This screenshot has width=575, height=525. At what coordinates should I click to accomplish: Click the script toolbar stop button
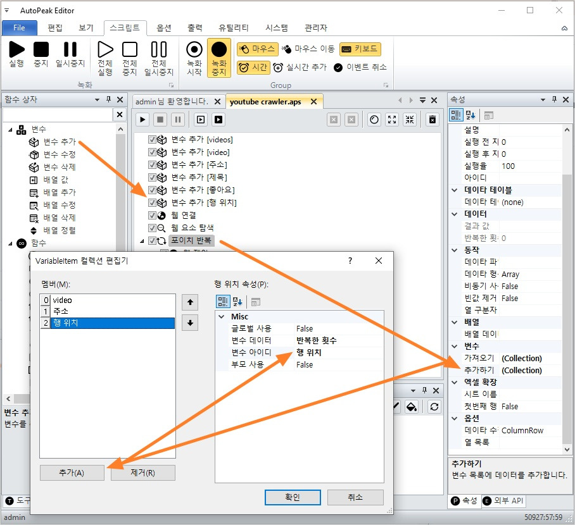(160, 120)
